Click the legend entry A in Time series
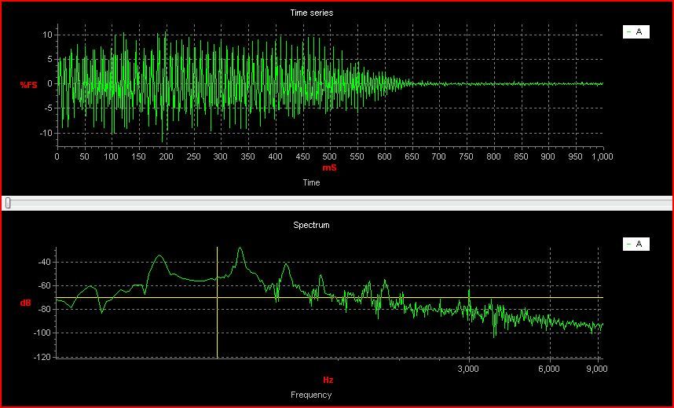This screenshot has width=674, height=408. pos(636,32)
